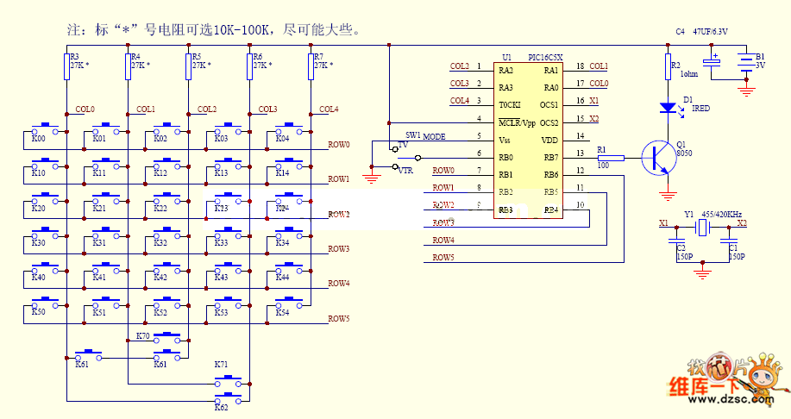The width and height of the screenshot is (791, 419).
Task: Click the T0CKI pin label on U1
Action: (509, 104)
